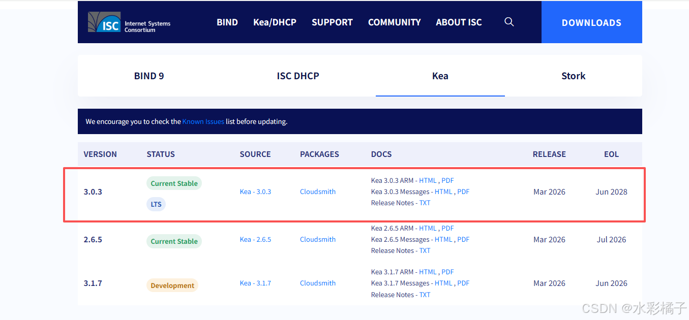The image size is (689, 320).
Task: Open the 3.1.7 Release Notes TXT
Action: click(x=425, y=295)
